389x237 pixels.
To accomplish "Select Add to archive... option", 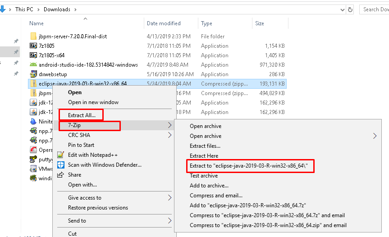I will (x=209, y=186).
